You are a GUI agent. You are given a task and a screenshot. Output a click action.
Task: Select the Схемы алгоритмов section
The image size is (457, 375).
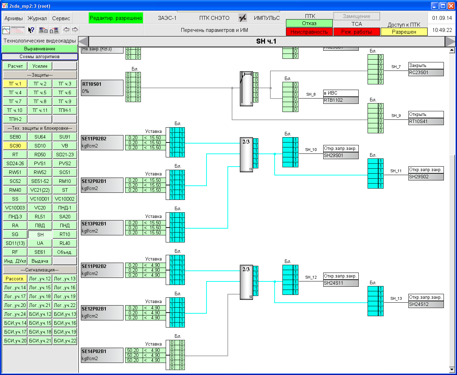click(x=40, y=57)
